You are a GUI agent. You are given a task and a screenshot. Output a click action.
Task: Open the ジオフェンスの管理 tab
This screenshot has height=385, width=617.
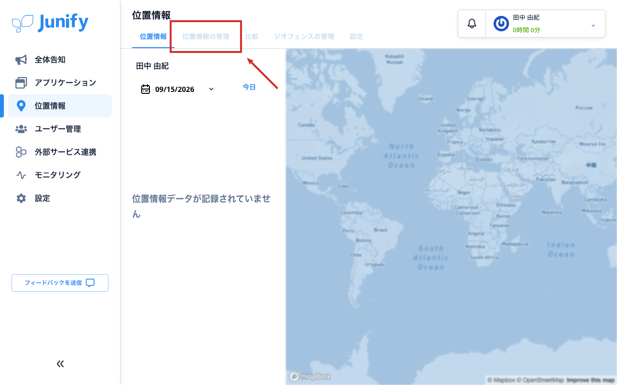(x=304, y=37)
